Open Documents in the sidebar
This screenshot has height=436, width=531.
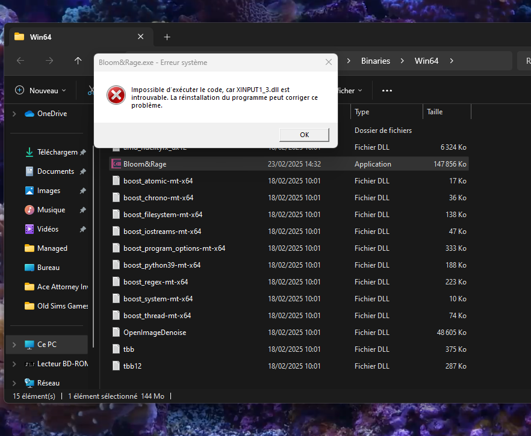pos(50,171)
